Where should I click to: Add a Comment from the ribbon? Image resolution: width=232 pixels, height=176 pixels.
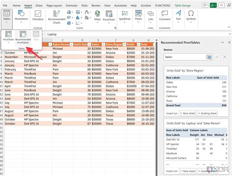point(164,16)
